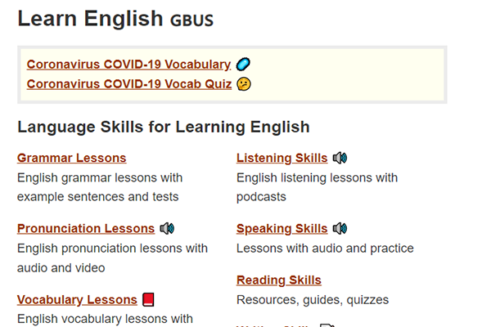Screen dimensions: 491x327
Task: Open the Coronavirus COVID-19 Vocab Quiz link
Action: click(128, 84)
